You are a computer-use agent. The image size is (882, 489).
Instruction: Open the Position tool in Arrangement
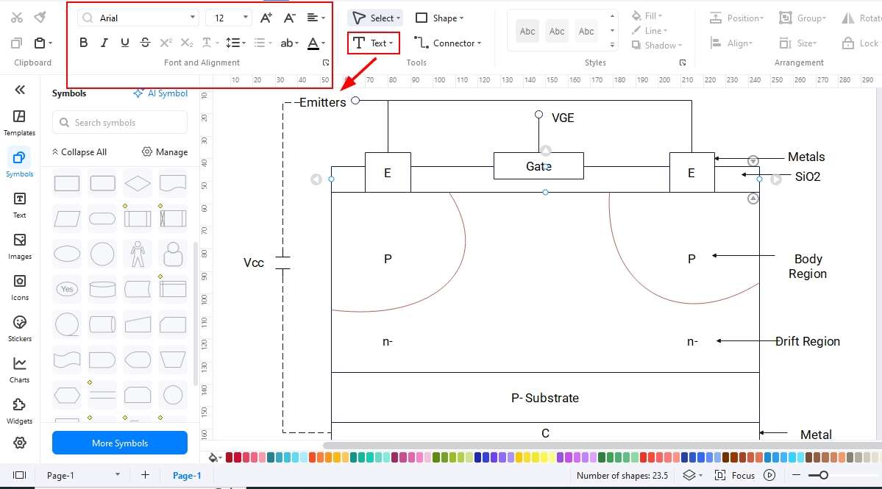coord(736,17)
